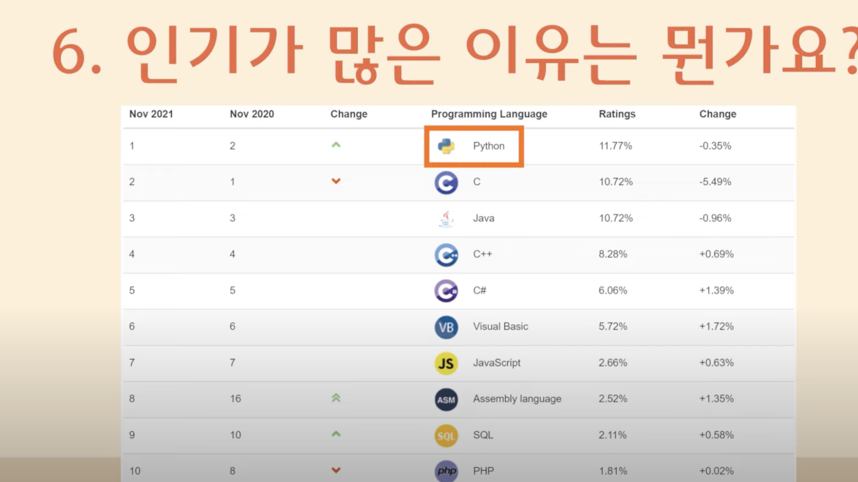Click the C++ logo icon
Screen dimensions: 858x482
446,255
